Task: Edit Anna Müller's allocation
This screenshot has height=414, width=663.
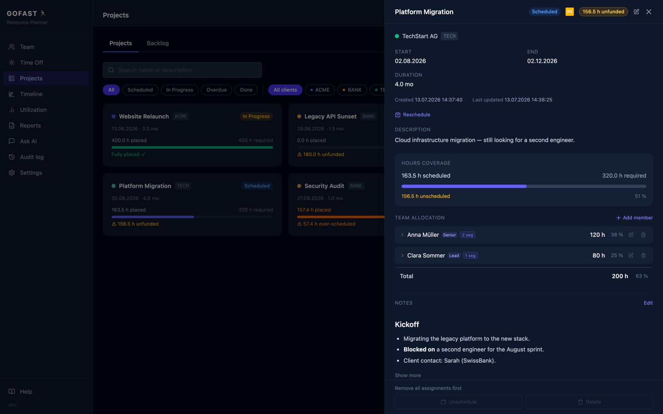Action: 631,235
